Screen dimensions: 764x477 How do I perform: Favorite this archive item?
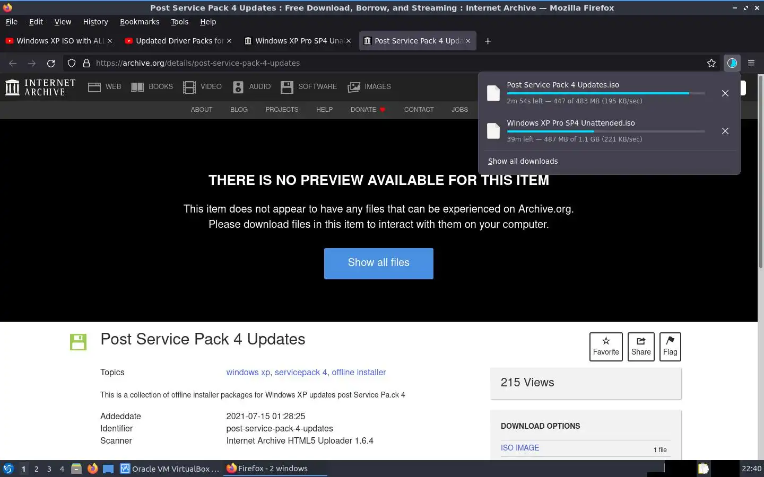tap(606, 347)
